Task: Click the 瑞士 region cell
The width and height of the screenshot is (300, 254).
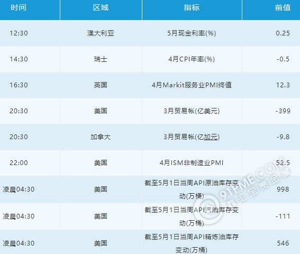Action: [x=101, y=59]
